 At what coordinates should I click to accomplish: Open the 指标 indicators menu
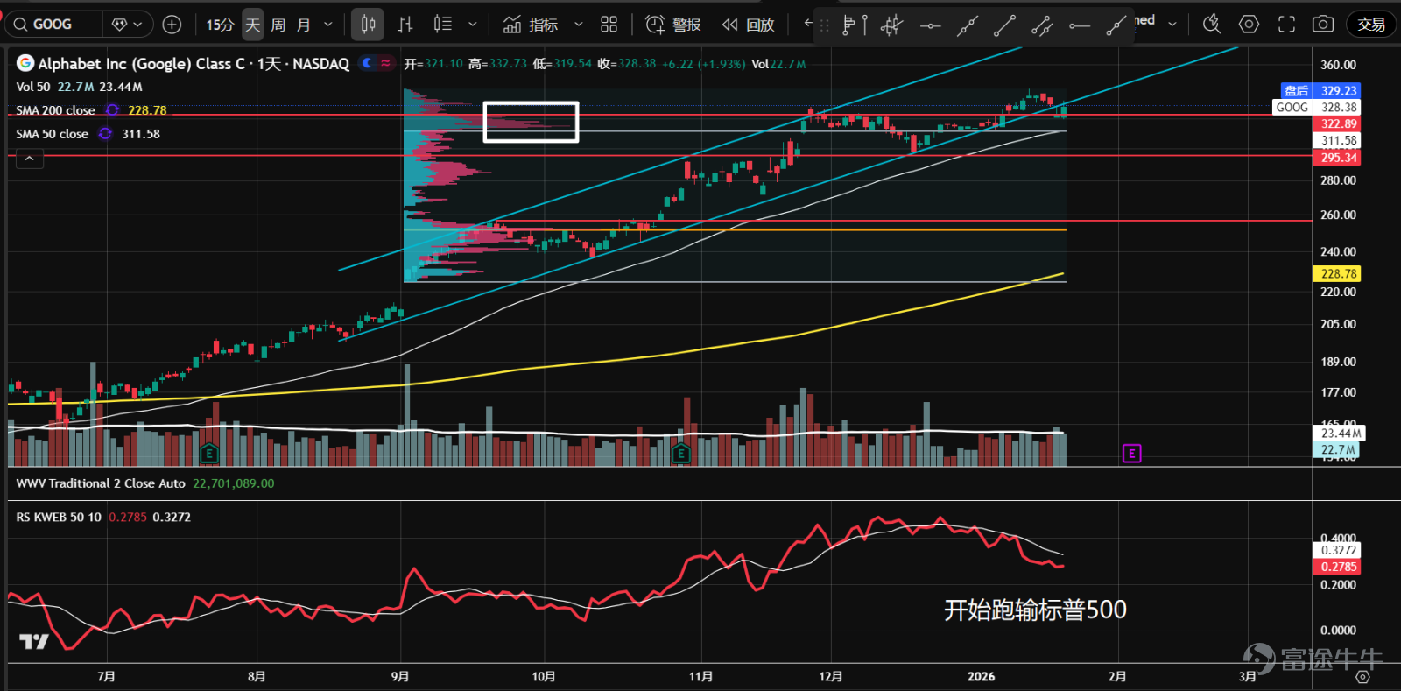pyautogui.click(x=531, y=25)
